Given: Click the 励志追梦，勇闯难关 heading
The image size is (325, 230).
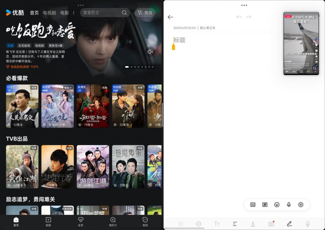Looking at the screenshot, I should pyautogui.click(x=30, y=199).
